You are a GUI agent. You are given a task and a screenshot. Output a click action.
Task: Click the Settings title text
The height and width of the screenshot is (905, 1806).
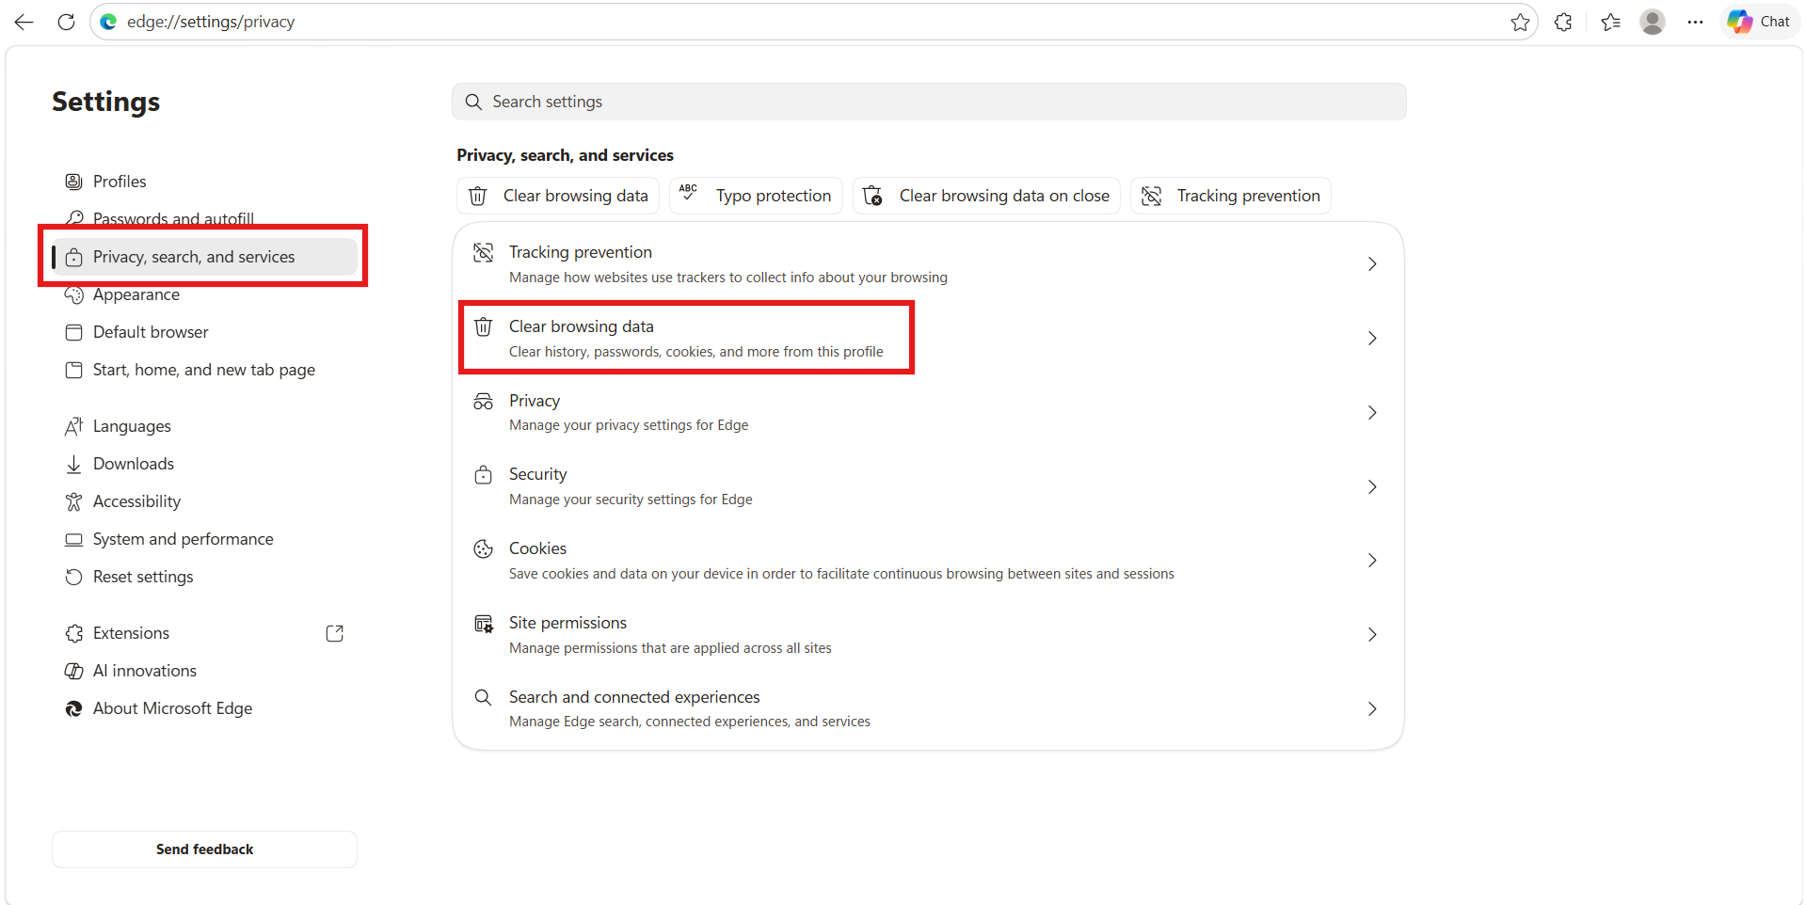[x=106, y=102]
